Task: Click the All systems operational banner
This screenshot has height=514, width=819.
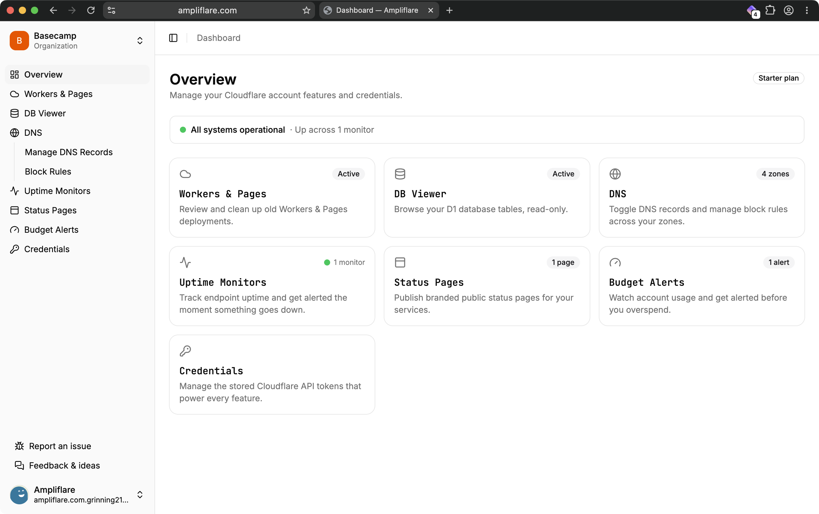Action: click(486, 129)
